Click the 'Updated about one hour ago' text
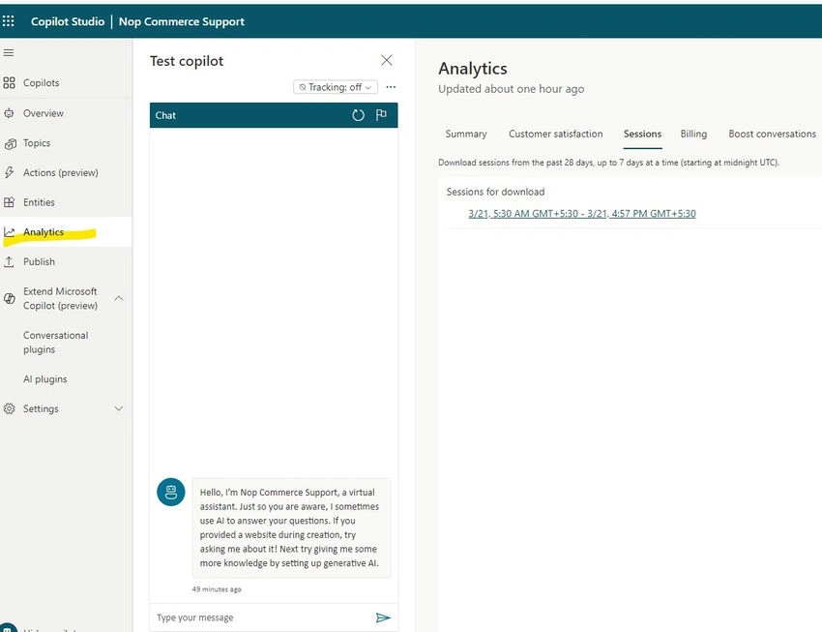 pyautogui.click(x=512, y=89)
